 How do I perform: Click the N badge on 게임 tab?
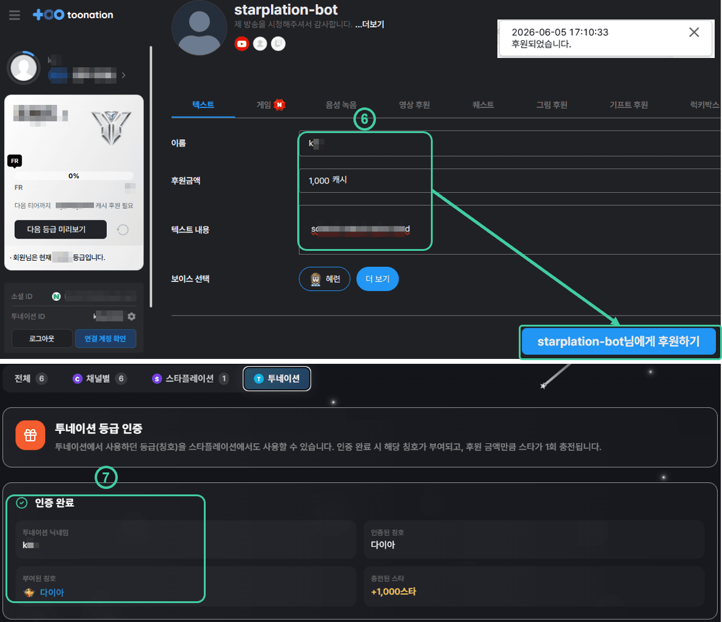pos(280,104)
